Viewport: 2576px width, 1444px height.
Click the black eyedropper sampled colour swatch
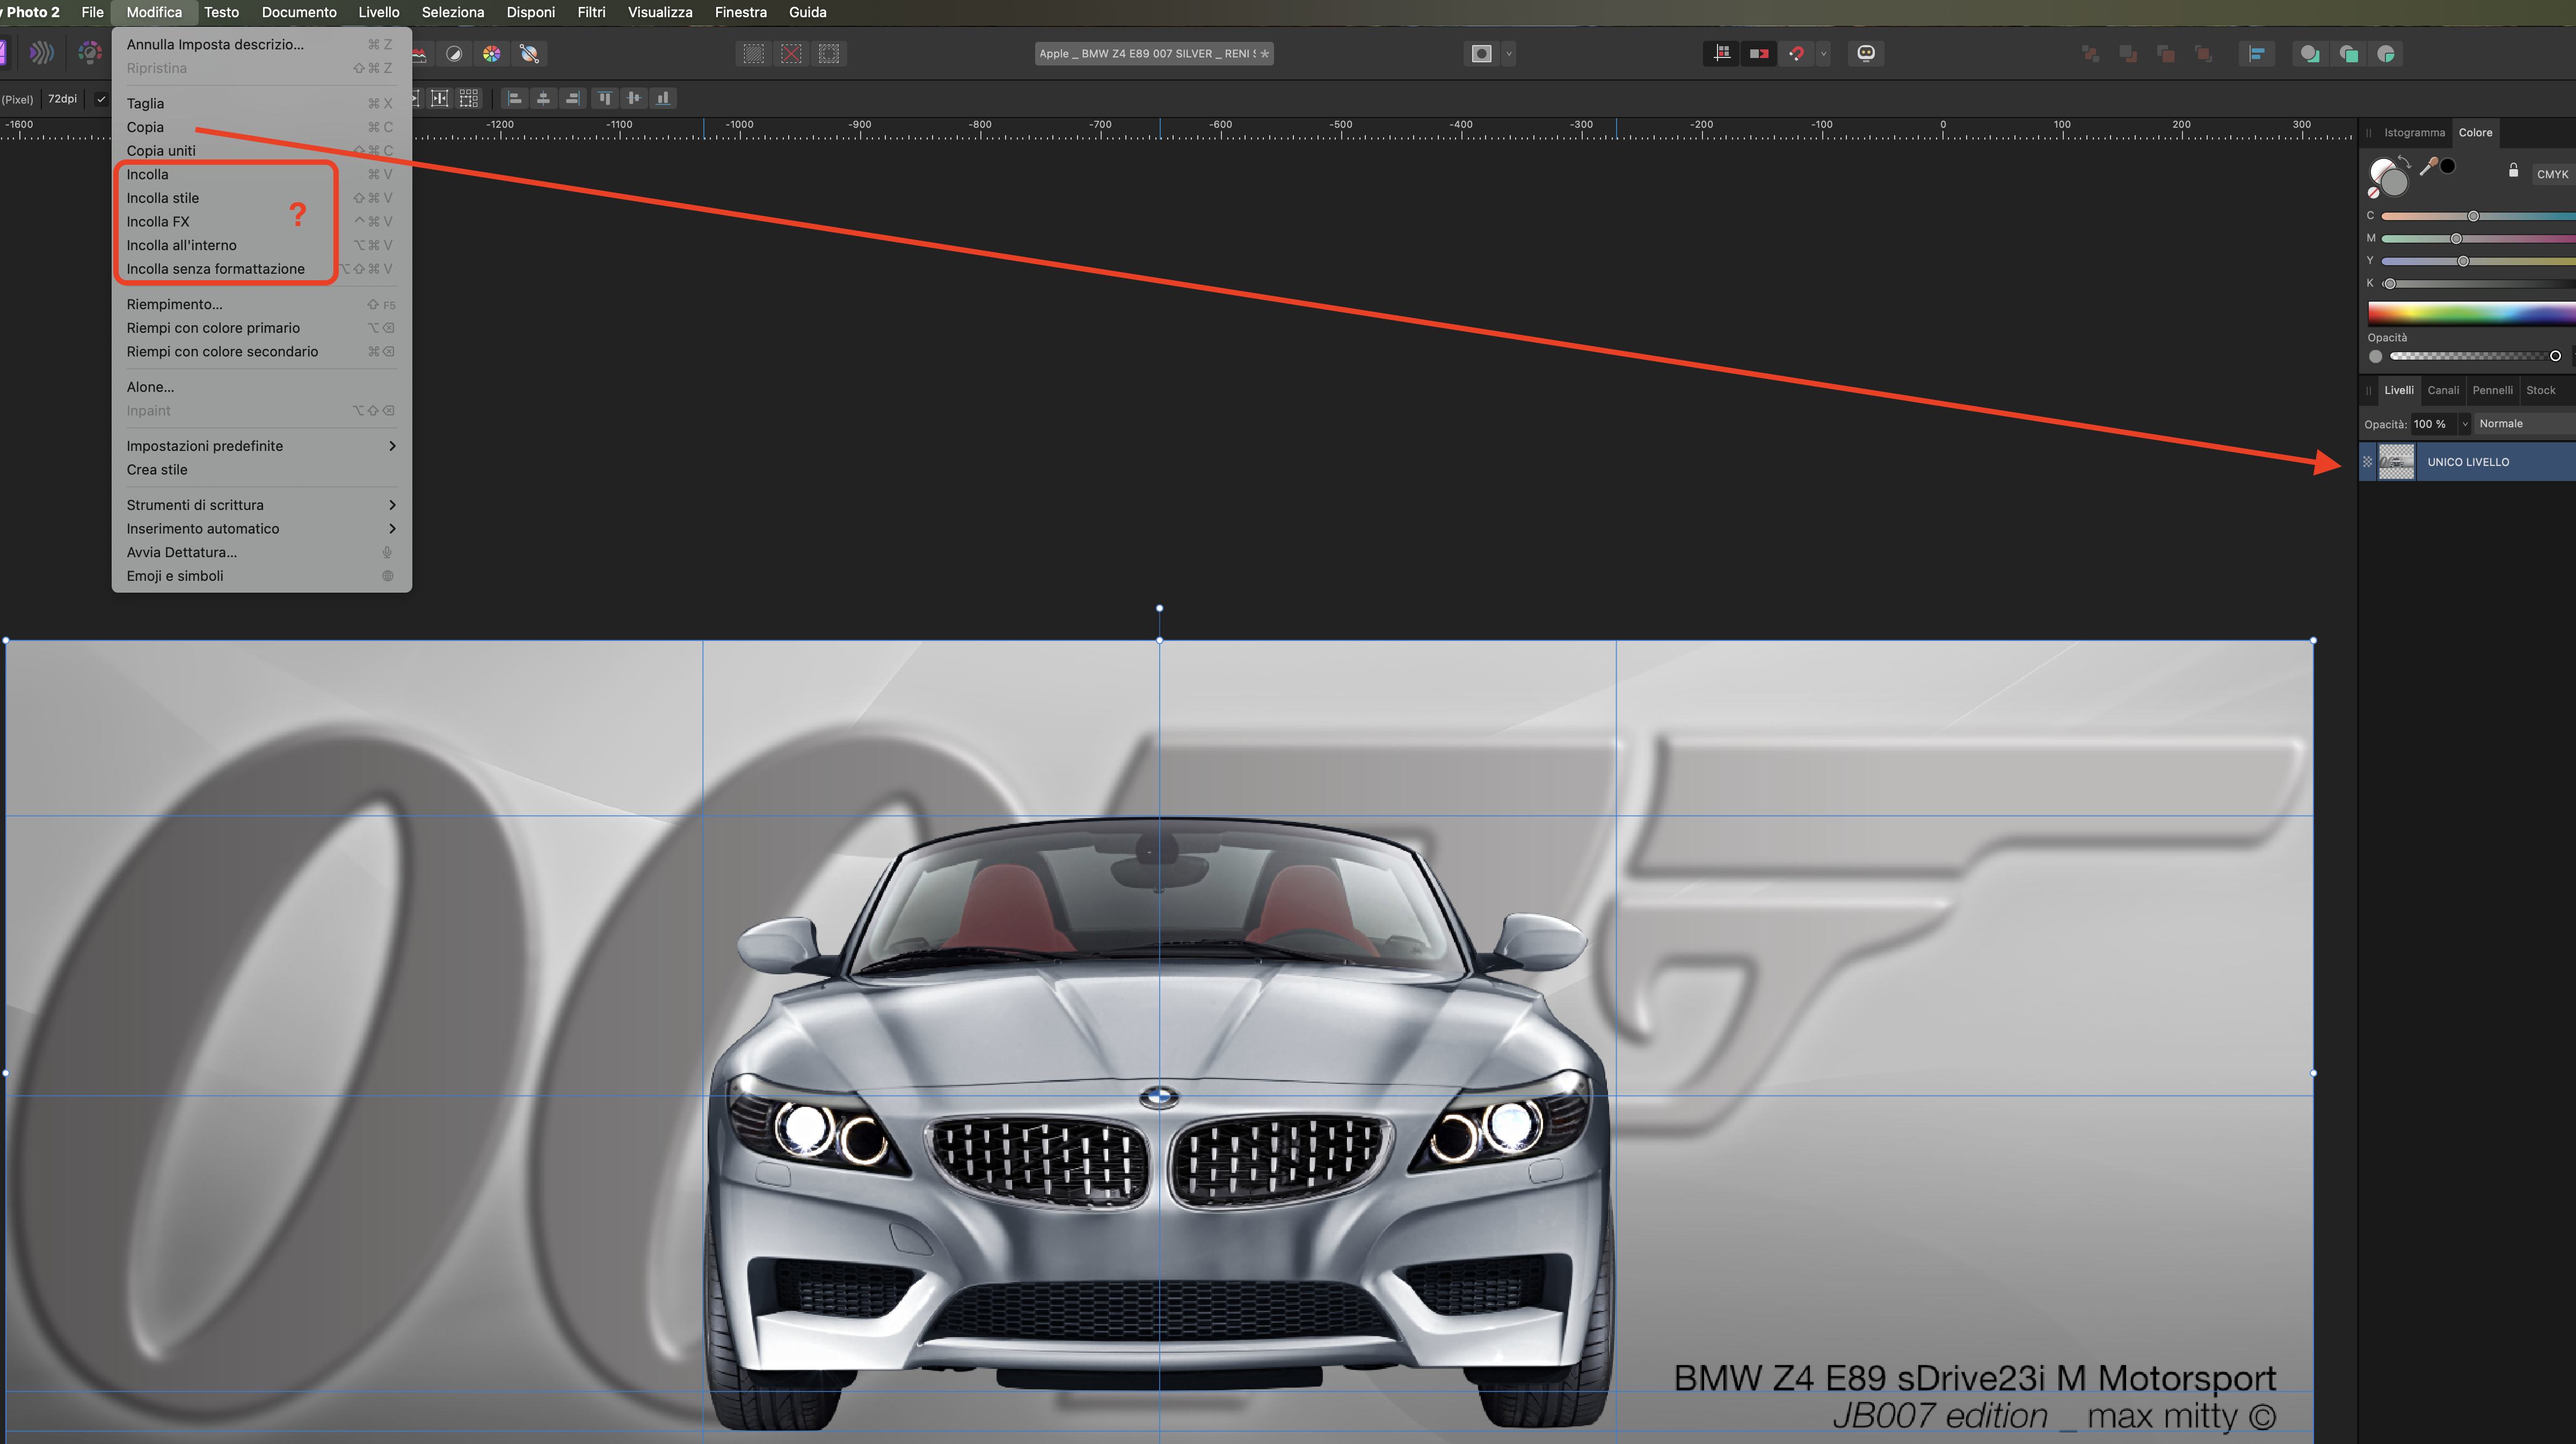(2447, 166)
